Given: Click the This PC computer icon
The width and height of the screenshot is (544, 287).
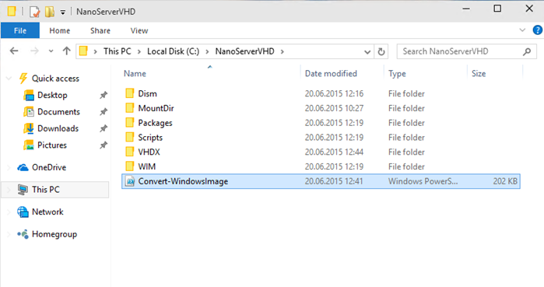Looking at the screenshot, I should [x=23, y=189].
